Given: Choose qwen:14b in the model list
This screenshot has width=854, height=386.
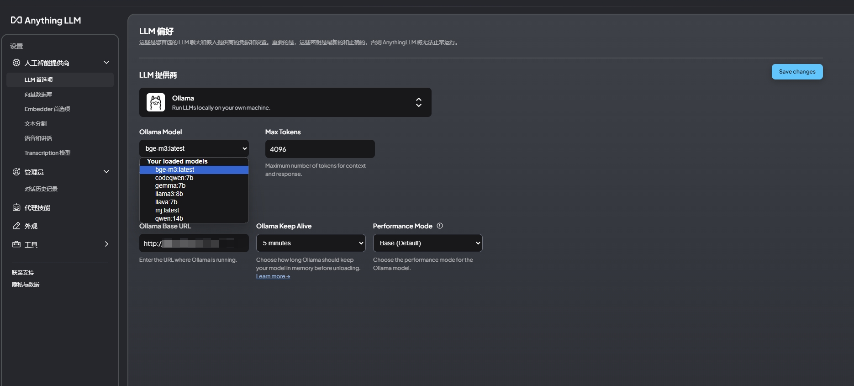Looking at the screenshot, I should click(169, 218).
